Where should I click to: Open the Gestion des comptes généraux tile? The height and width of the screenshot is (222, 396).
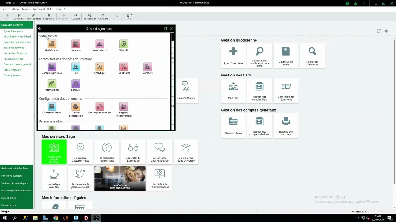point(260,126)
